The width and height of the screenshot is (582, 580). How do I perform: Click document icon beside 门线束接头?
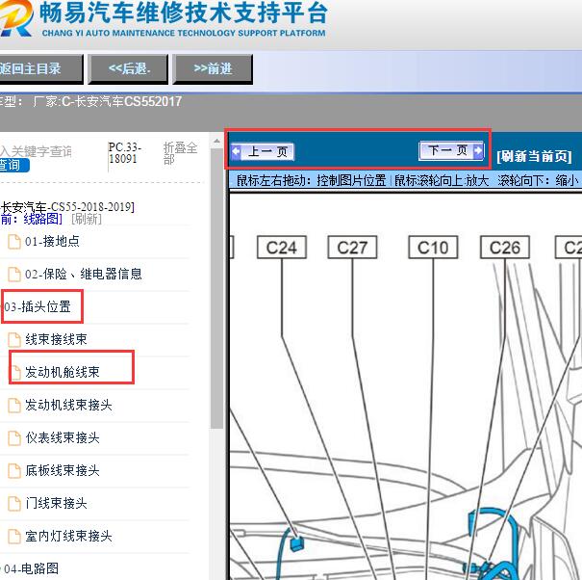[14, 504]
